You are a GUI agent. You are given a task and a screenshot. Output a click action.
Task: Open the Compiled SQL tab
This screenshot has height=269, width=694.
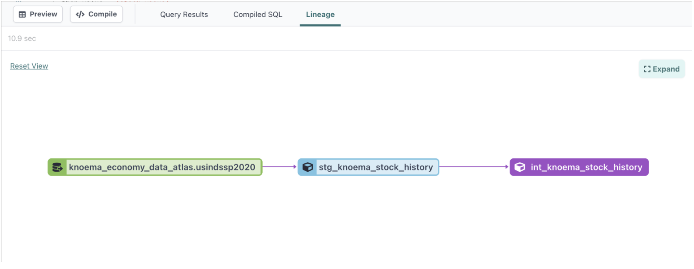[257, 15]
